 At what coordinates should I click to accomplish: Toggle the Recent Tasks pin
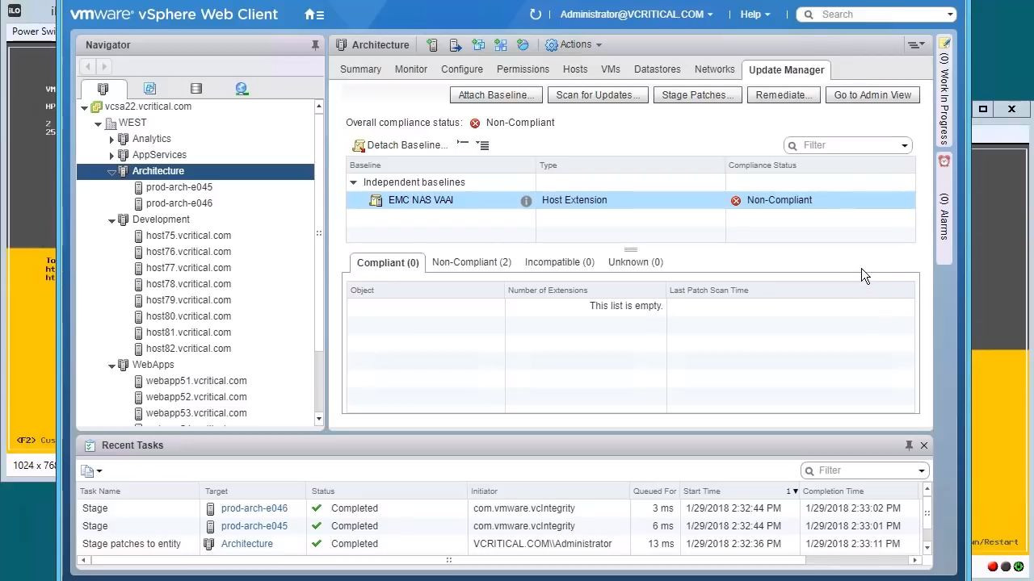click(910, 445)
